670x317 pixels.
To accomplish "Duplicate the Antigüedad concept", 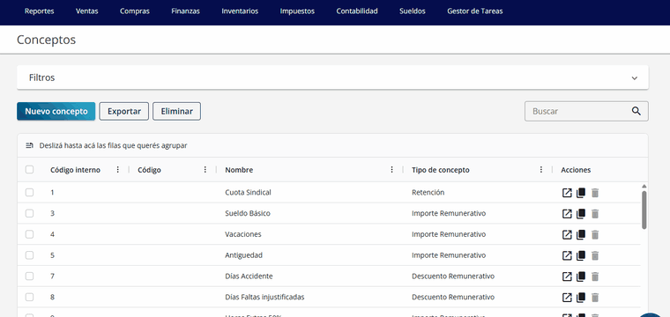I will tap(580, 255).
